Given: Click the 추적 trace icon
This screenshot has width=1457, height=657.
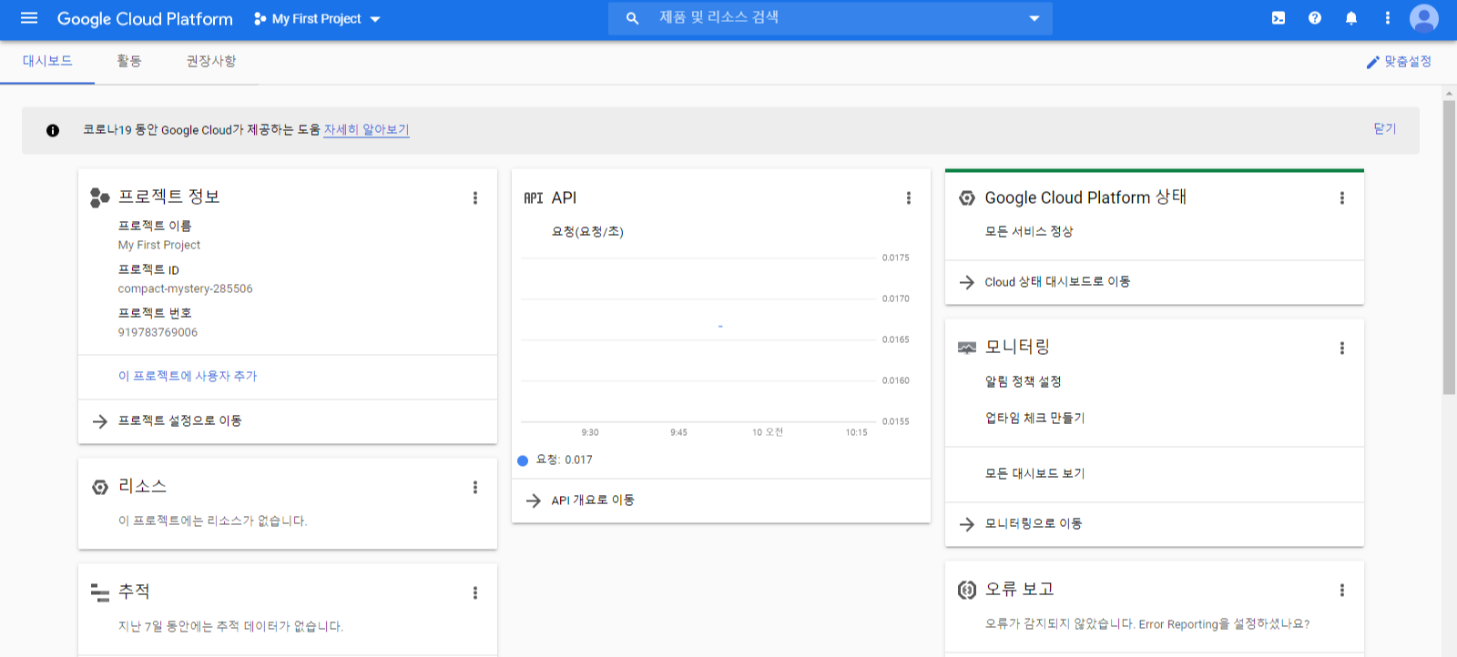Looking at the screenshot, I should (x=100, y=592).
